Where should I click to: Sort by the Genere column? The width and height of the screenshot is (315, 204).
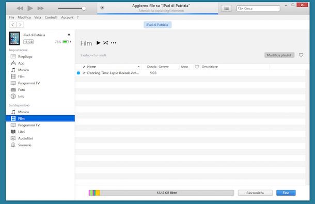click(164, 67)
